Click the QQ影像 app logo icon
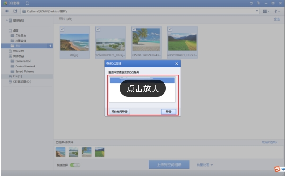Viewport: 285px width, 176px height. click(x=5, y=3)
